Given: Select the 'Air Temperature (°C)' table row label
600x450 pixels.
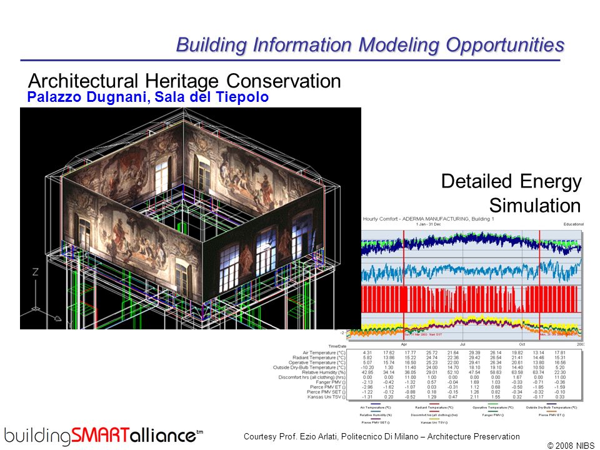Looking at the screenshot, I should 324,352.
